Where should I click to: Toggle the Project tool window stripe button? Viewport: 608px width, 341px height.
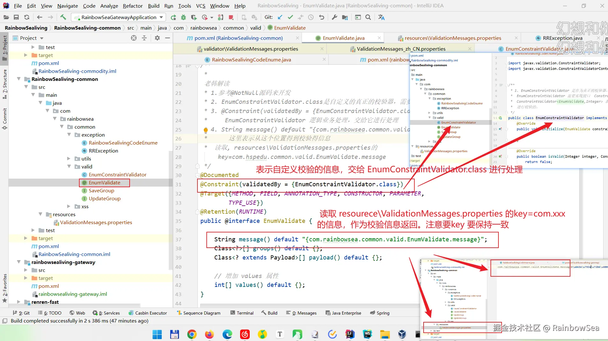(4, 48)
